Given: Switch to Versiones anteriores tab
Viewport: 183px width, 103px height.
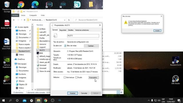Looking at the screenshot, I should pyautogui.click(x=82, y=30).
